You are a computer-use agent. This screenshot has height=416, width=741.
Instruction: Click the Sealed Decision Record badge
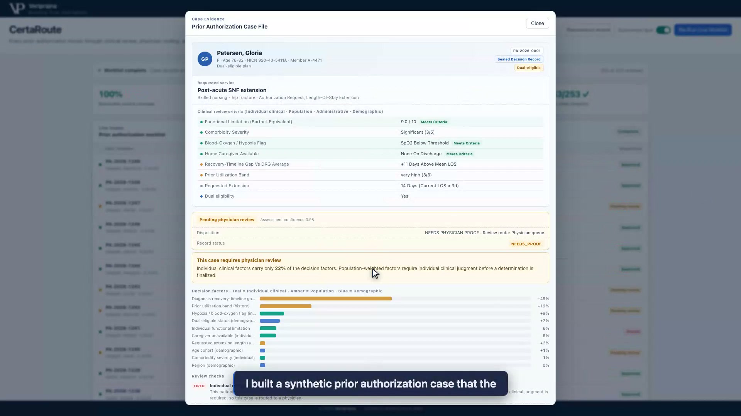click(x=519, y=59)
